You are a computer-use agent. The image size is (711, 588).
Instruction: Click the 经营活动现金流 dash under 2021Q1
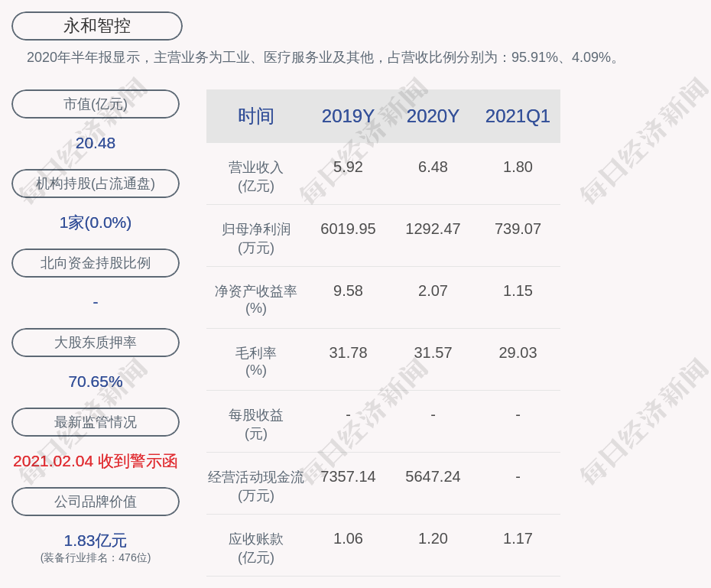(518, 477)
